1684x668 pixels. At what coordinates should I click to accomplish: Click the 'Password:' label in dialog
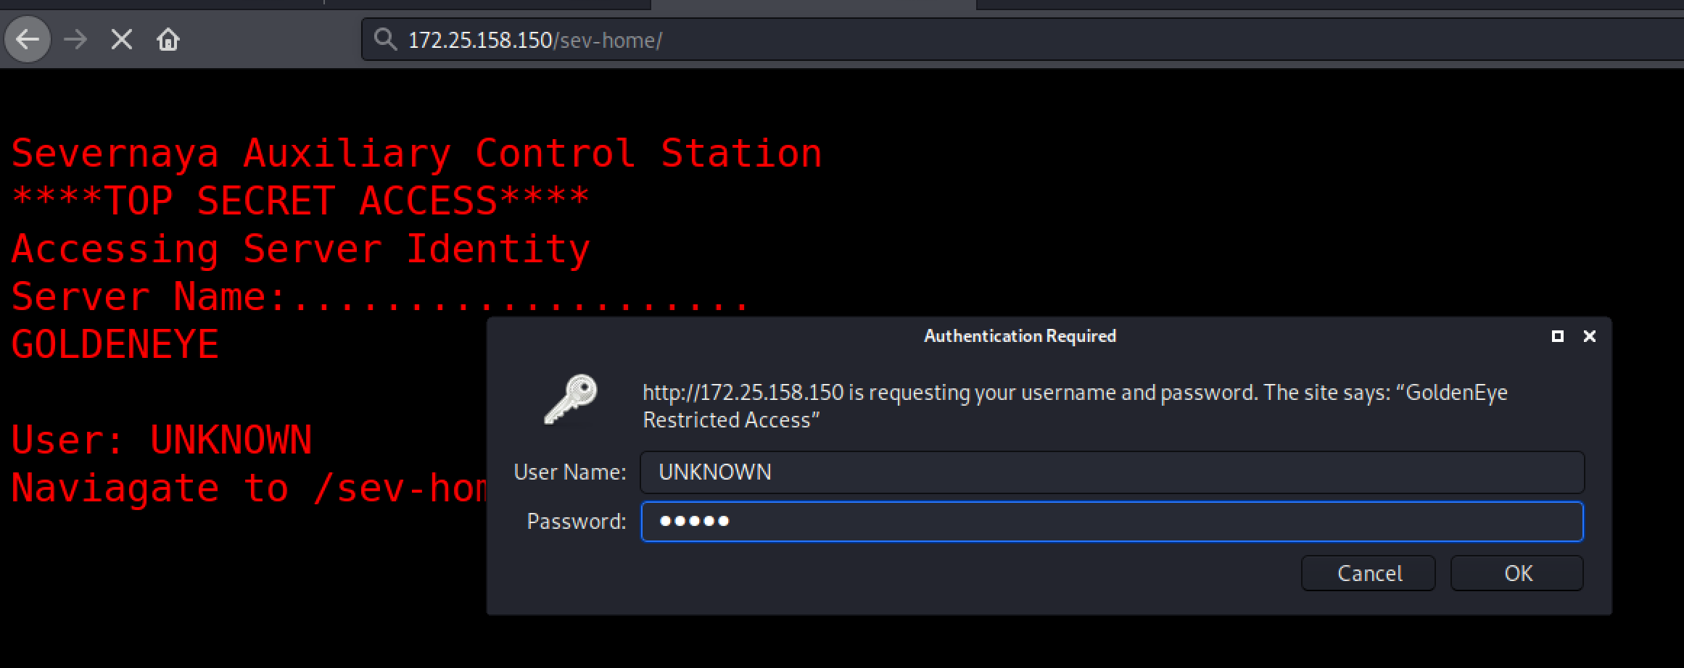[x=576, y=522]
